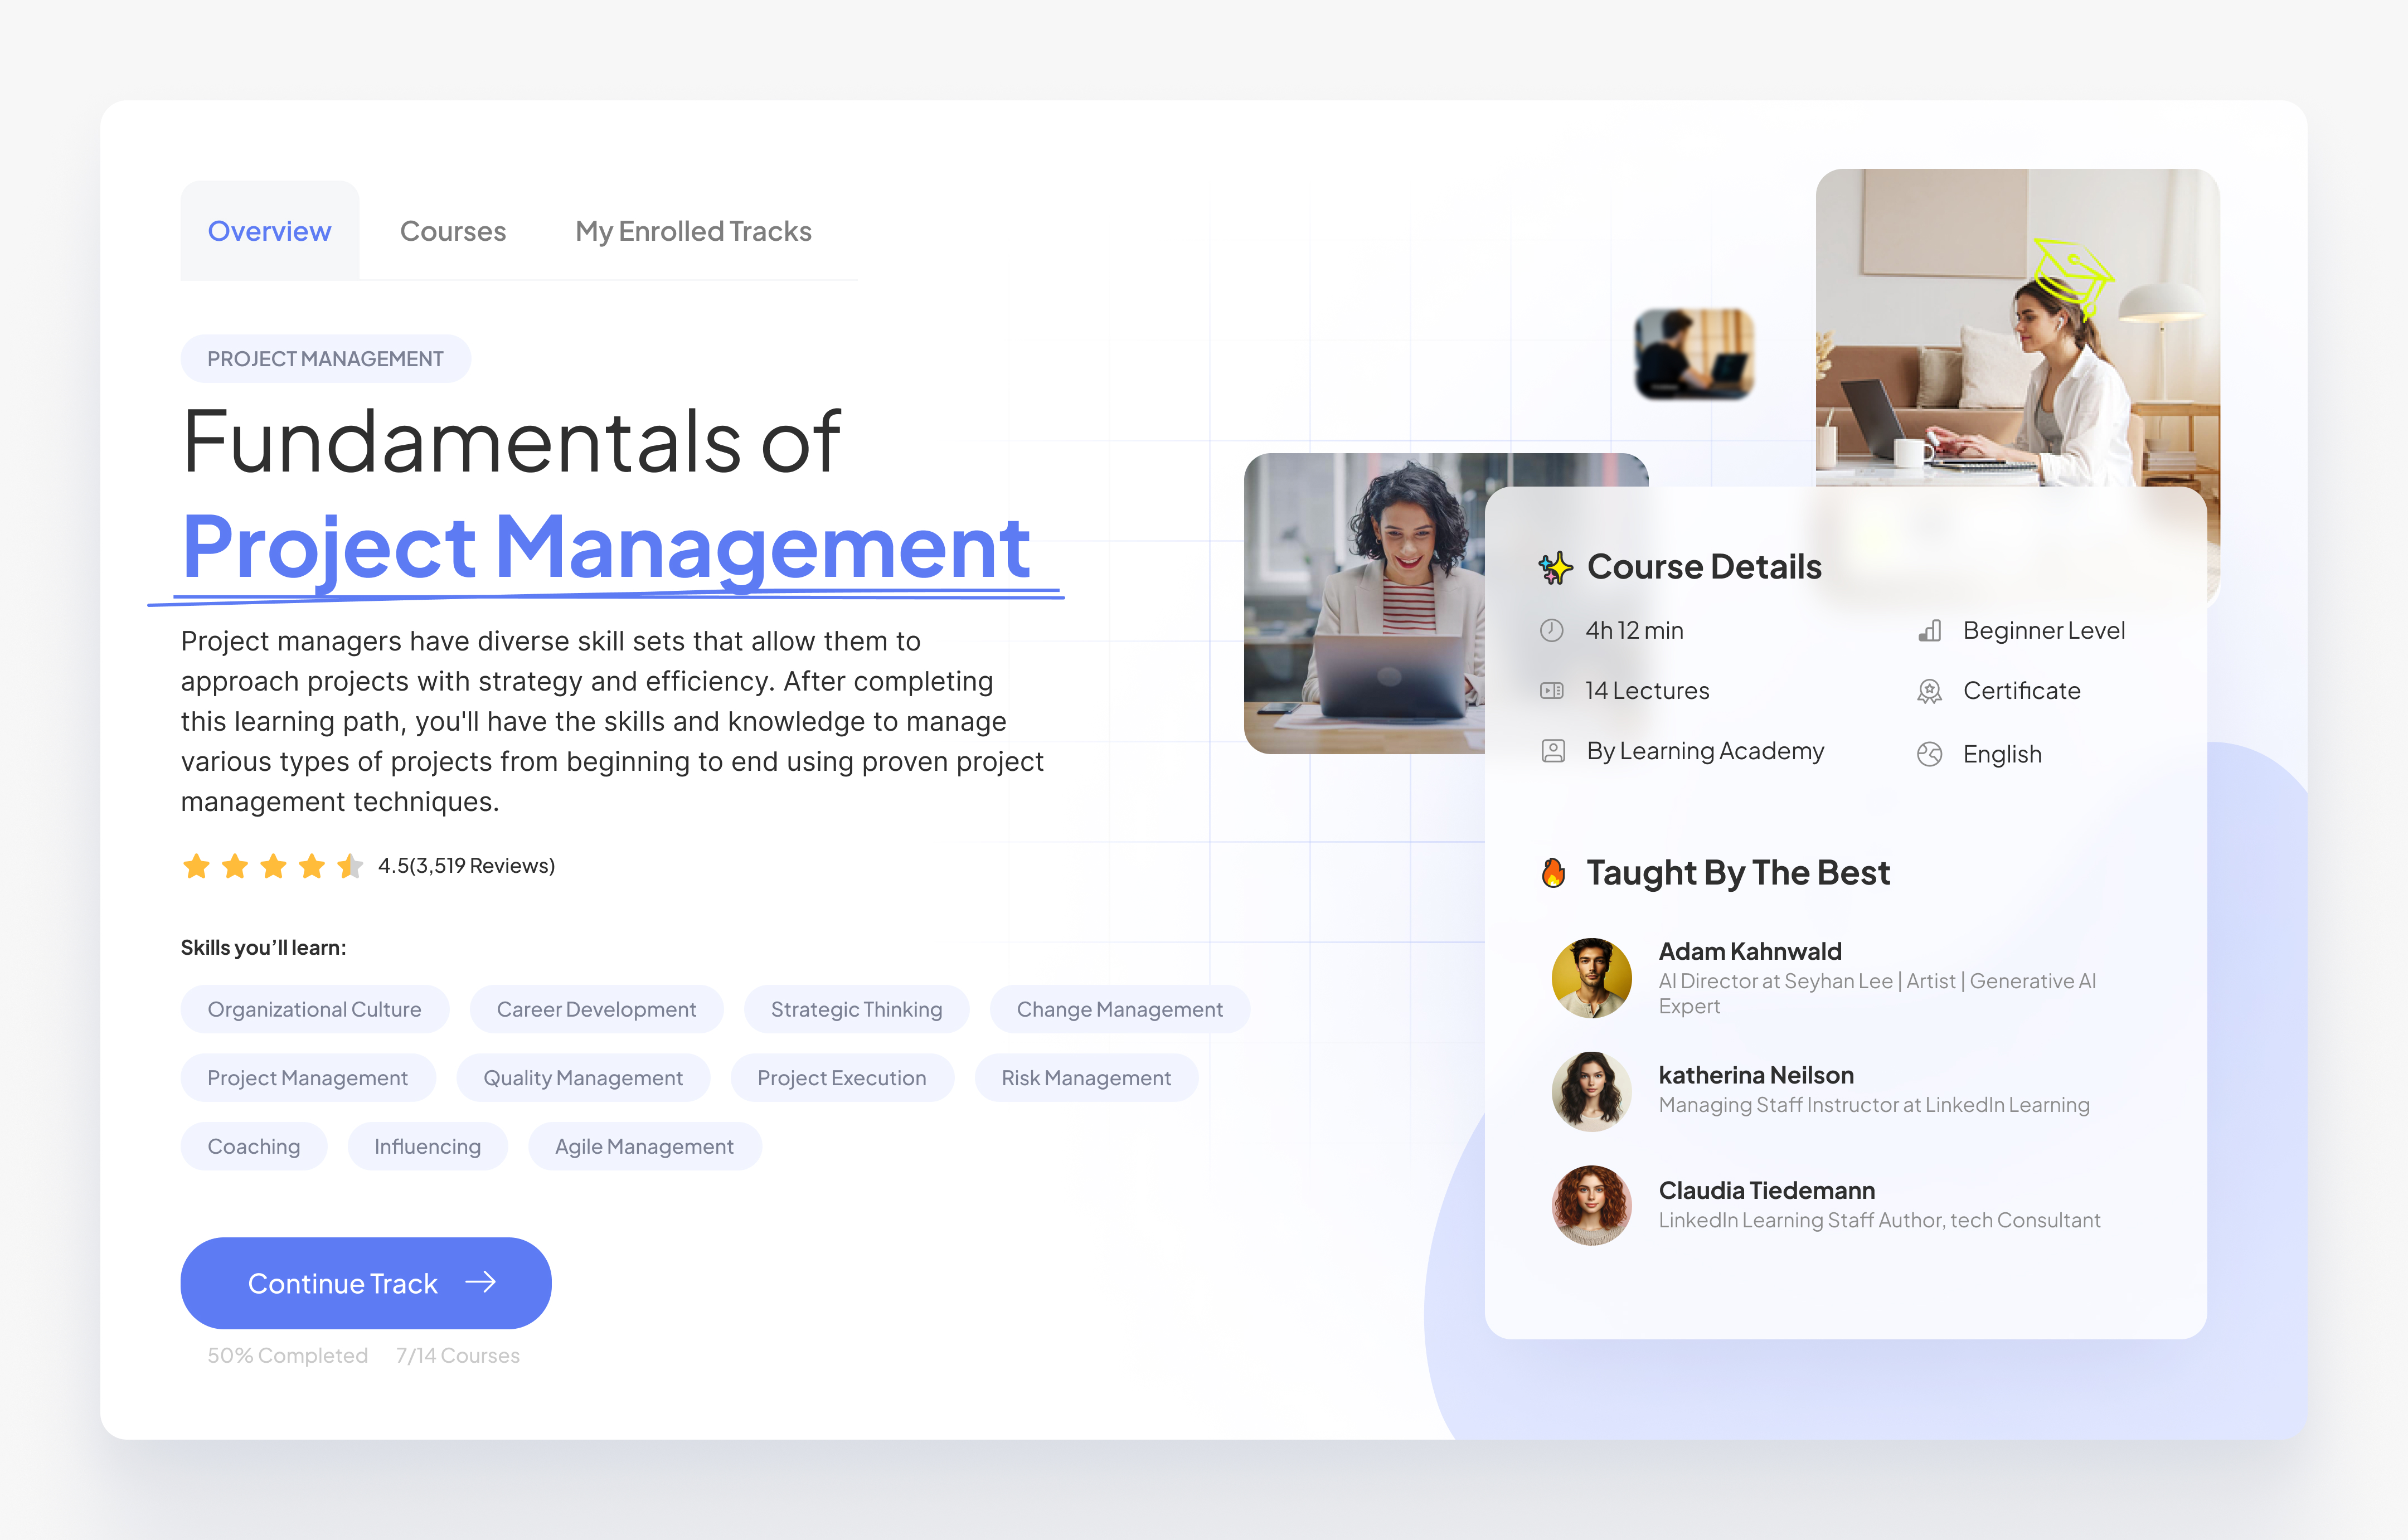
Task: Click katherina Neilson's avatar
Action: (x=1591, y=1091)
